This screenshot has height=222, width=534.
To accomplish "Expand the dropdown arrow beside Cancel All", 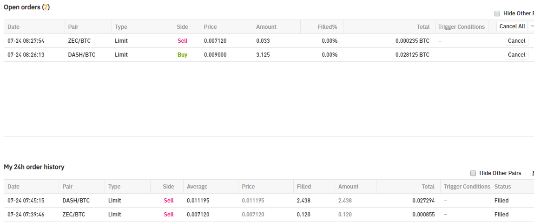I will pos(532,26).
